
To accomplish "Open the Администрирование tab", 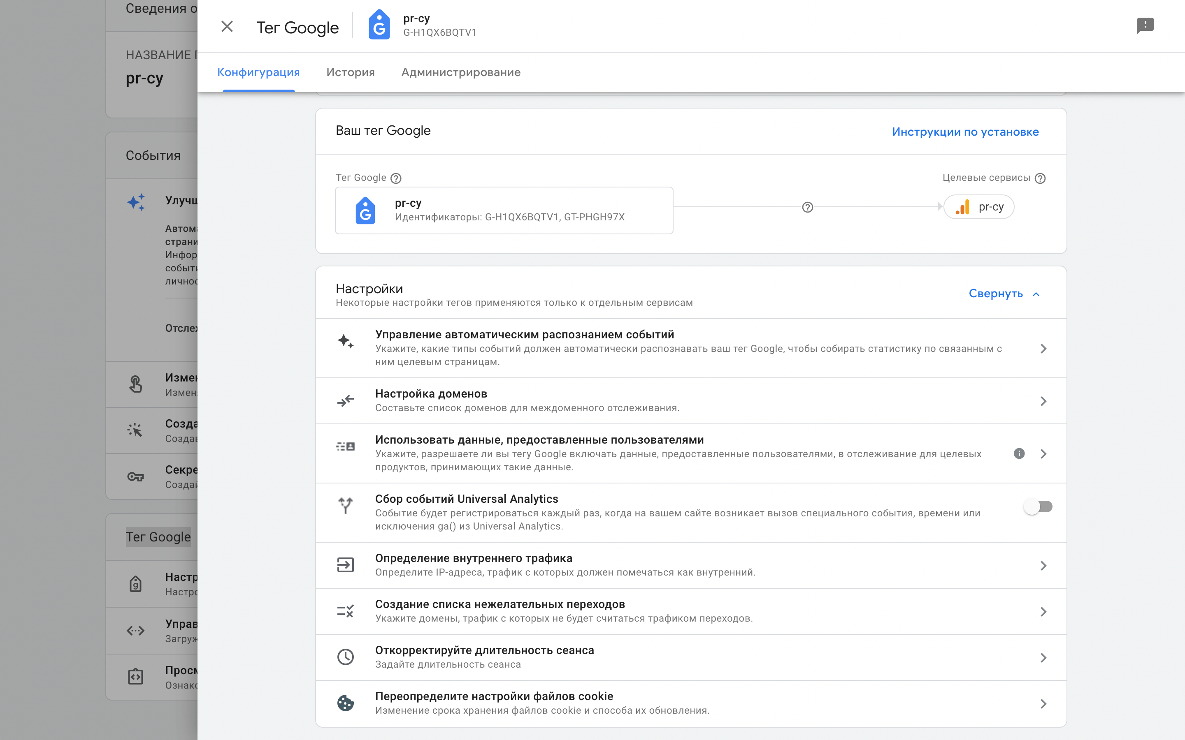I will click(461, 72).
